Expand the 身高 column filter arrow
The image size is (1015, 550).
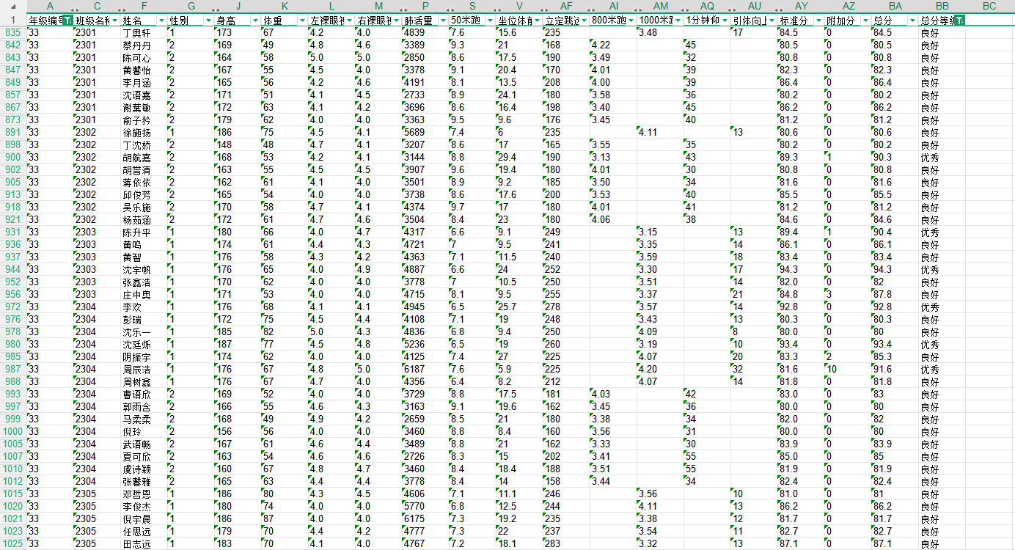click(255, 21)
